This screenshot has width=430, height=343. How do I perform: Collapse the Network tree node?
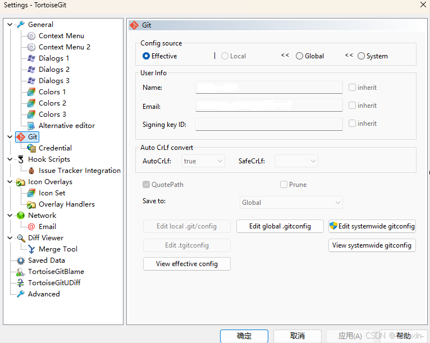pyautogui.click(x=10, y=216)
